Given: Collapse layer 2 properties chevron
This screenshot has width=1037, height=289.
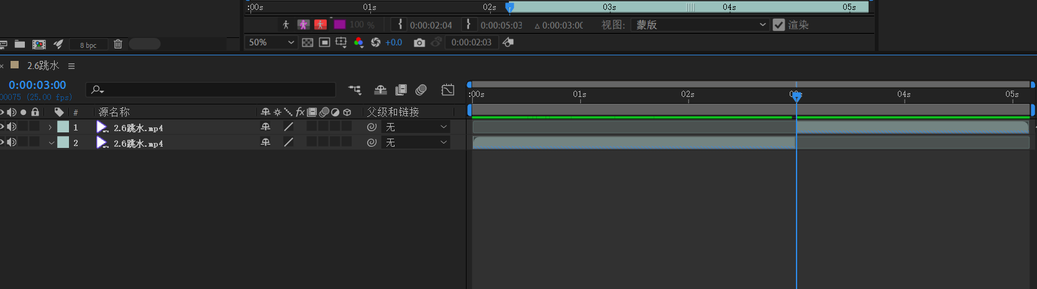Looking at the screenshot, I should [52, 142].
